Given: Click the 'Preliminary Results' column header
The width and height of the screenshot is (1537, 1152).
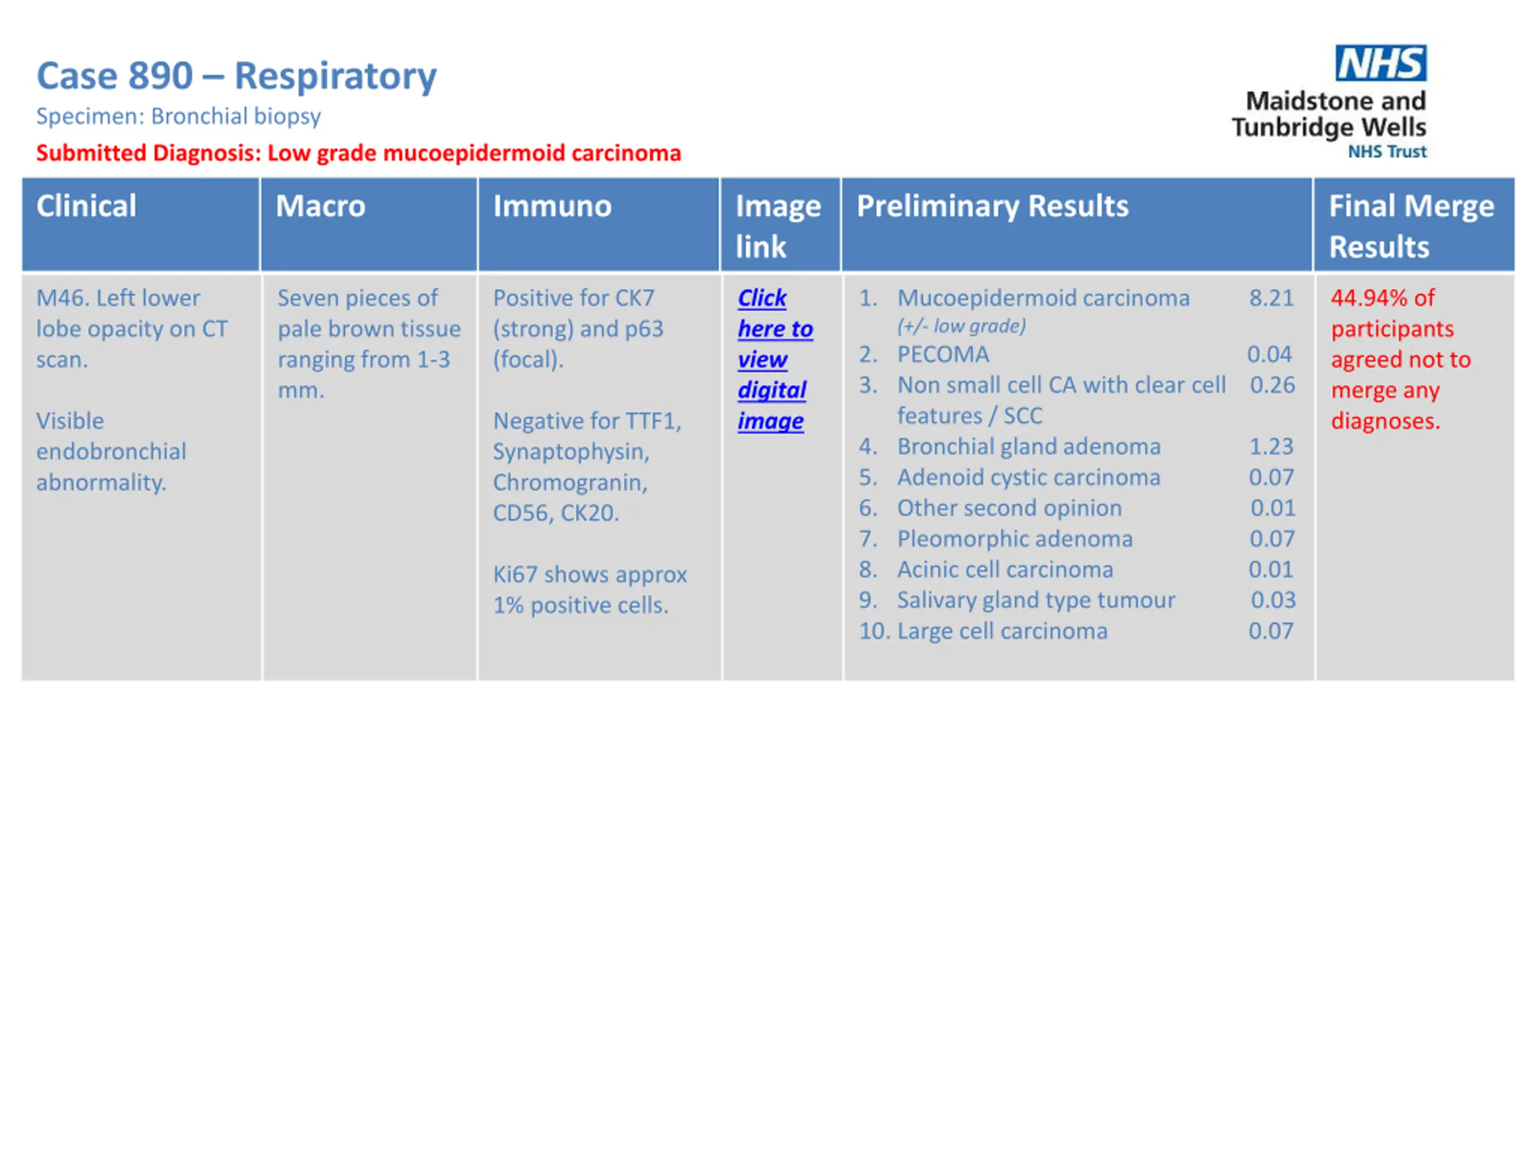Looking at the screenshot, I should [1077, 224].
